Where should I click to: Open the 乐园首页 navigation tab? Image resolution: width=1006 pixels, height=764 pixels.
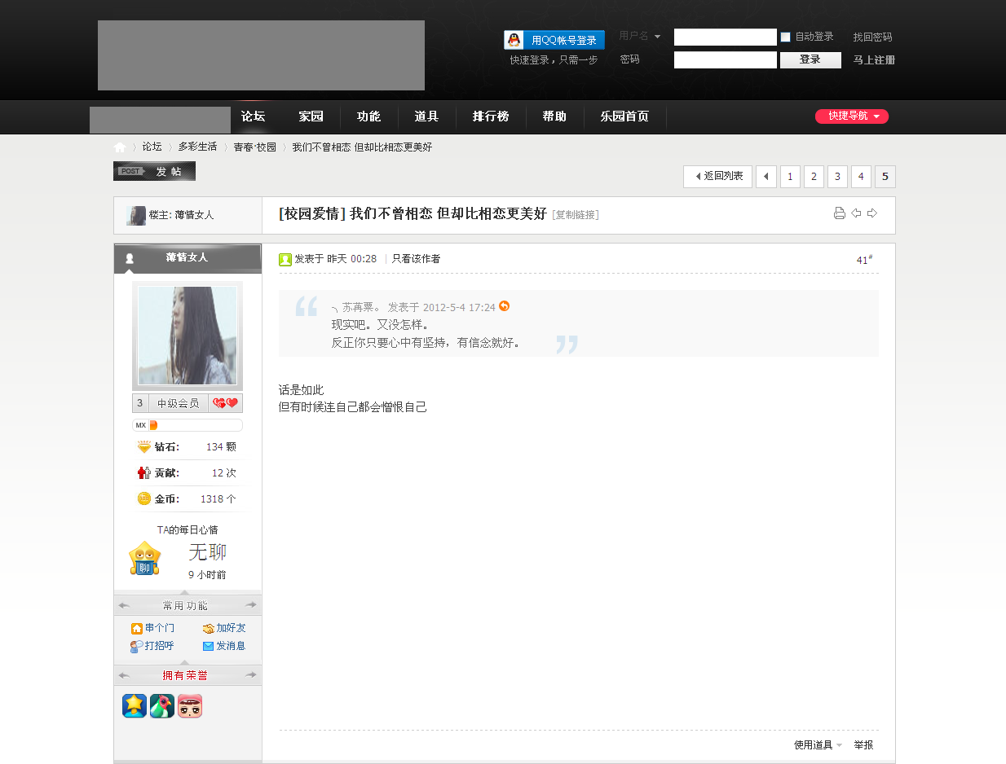624,116
